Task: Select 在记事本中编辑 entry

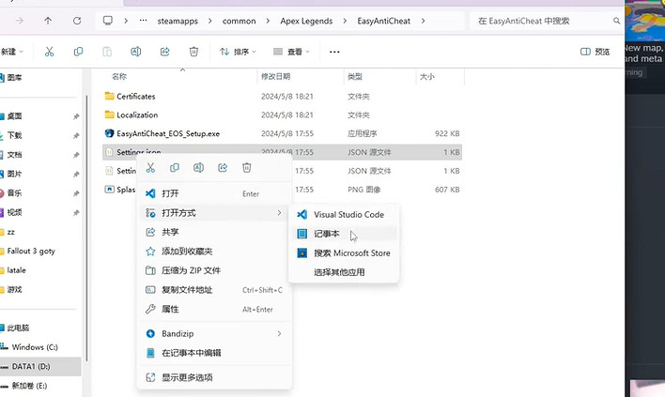Action: pyautogui.click(x=214, y=353)
